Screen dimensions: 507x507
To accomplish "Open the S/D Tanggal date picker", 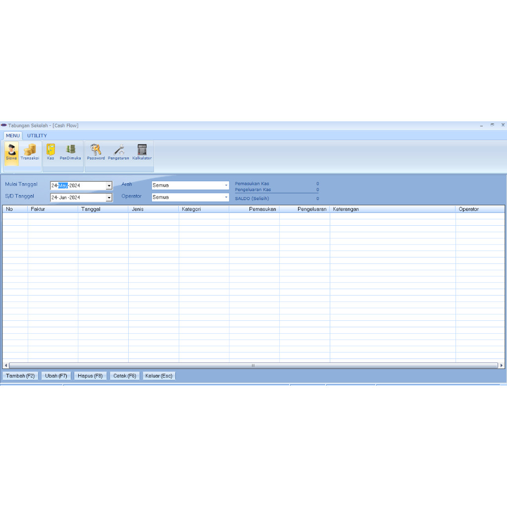I will point(109,197).
